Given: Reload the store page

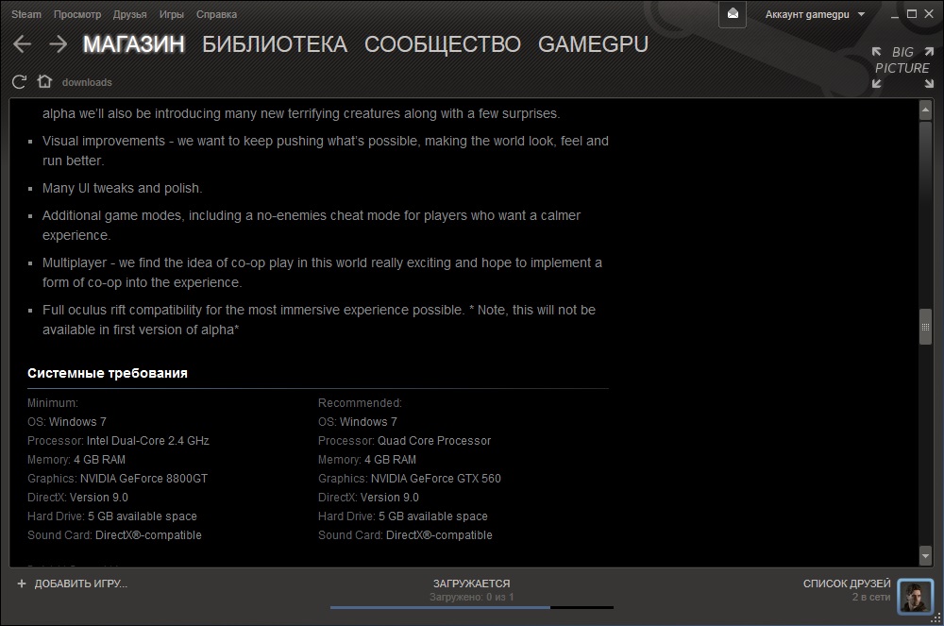Looking at the screenshot, I should click(x=19, y=82).
